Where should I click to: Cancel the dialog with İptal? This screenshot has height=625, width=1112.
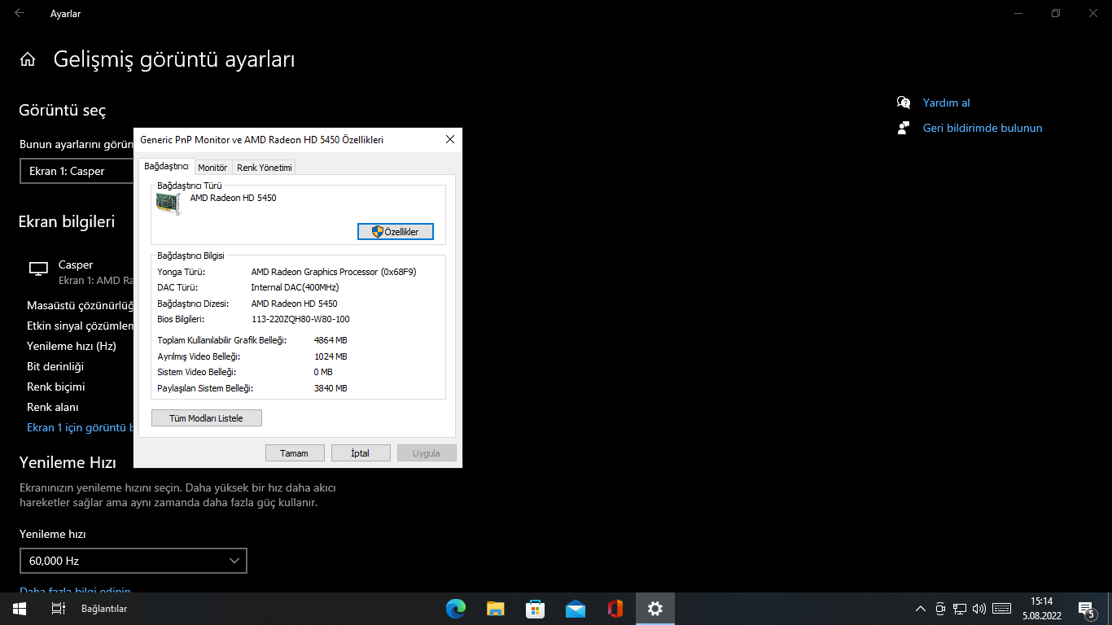361,453
